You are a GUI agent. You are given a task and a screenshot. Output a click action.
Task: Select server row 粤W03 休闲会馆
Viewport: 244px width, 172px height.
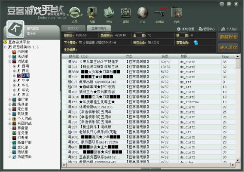point(149,107)
